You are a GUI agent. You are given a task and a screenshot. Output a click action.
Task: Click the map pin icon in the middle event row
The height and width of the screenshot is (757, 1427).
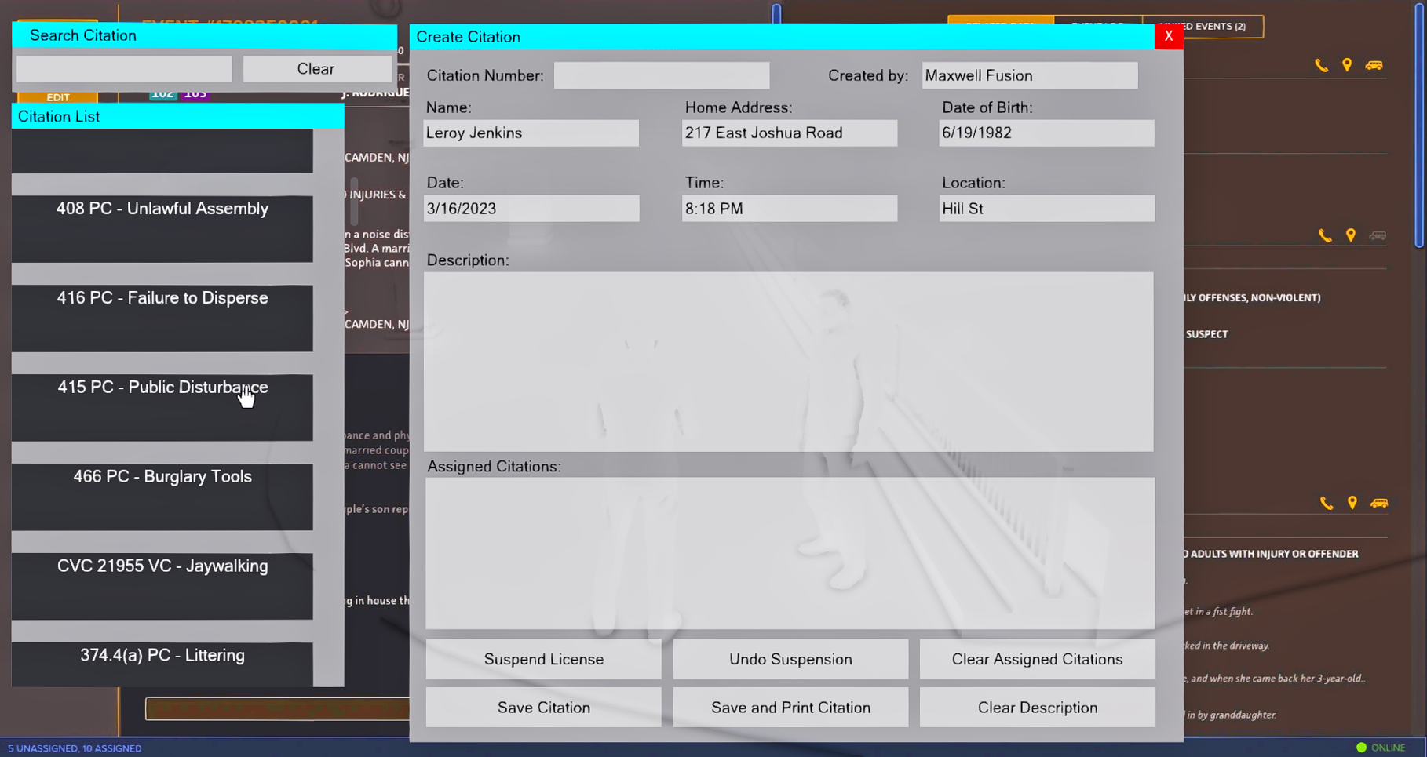click(1351, 235)
